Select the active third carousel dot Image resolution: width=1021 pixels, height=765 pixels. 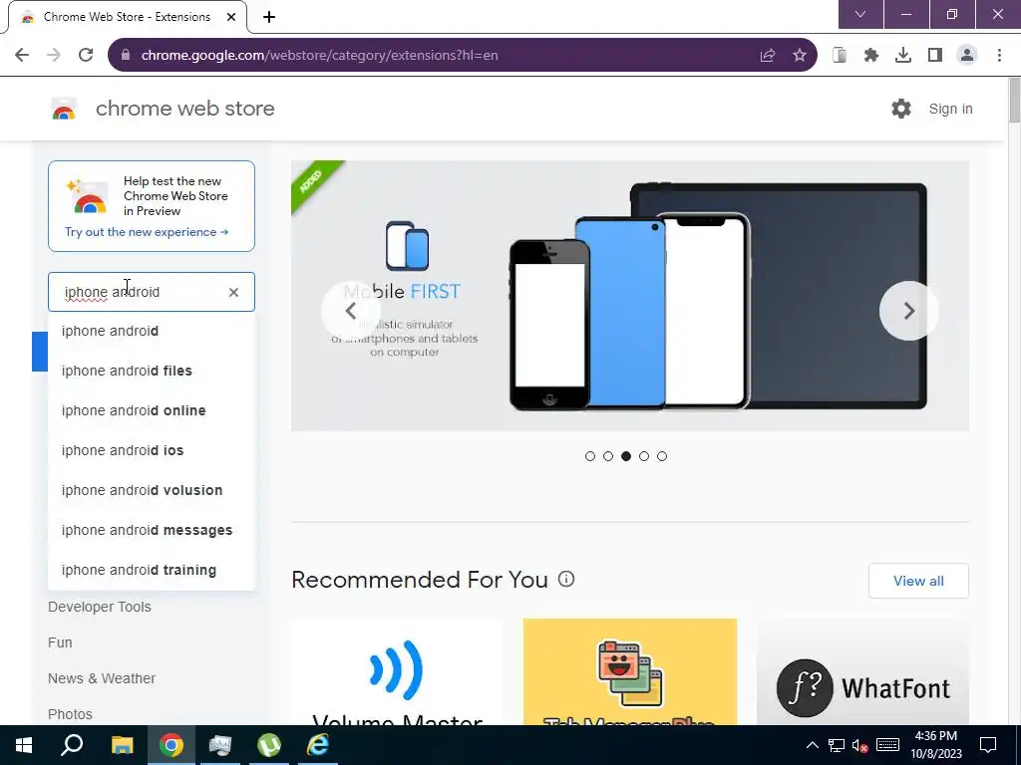(626, 456)
